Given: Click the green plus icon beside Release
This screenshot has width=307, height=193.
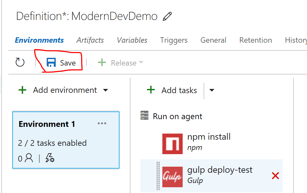Looking at the screenshot, I should click(102, 63).
